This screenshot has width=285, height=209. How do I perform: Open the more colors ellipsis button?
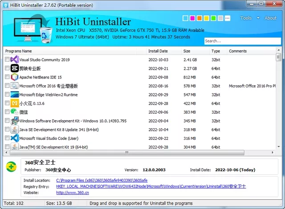[x=228, y=18]
